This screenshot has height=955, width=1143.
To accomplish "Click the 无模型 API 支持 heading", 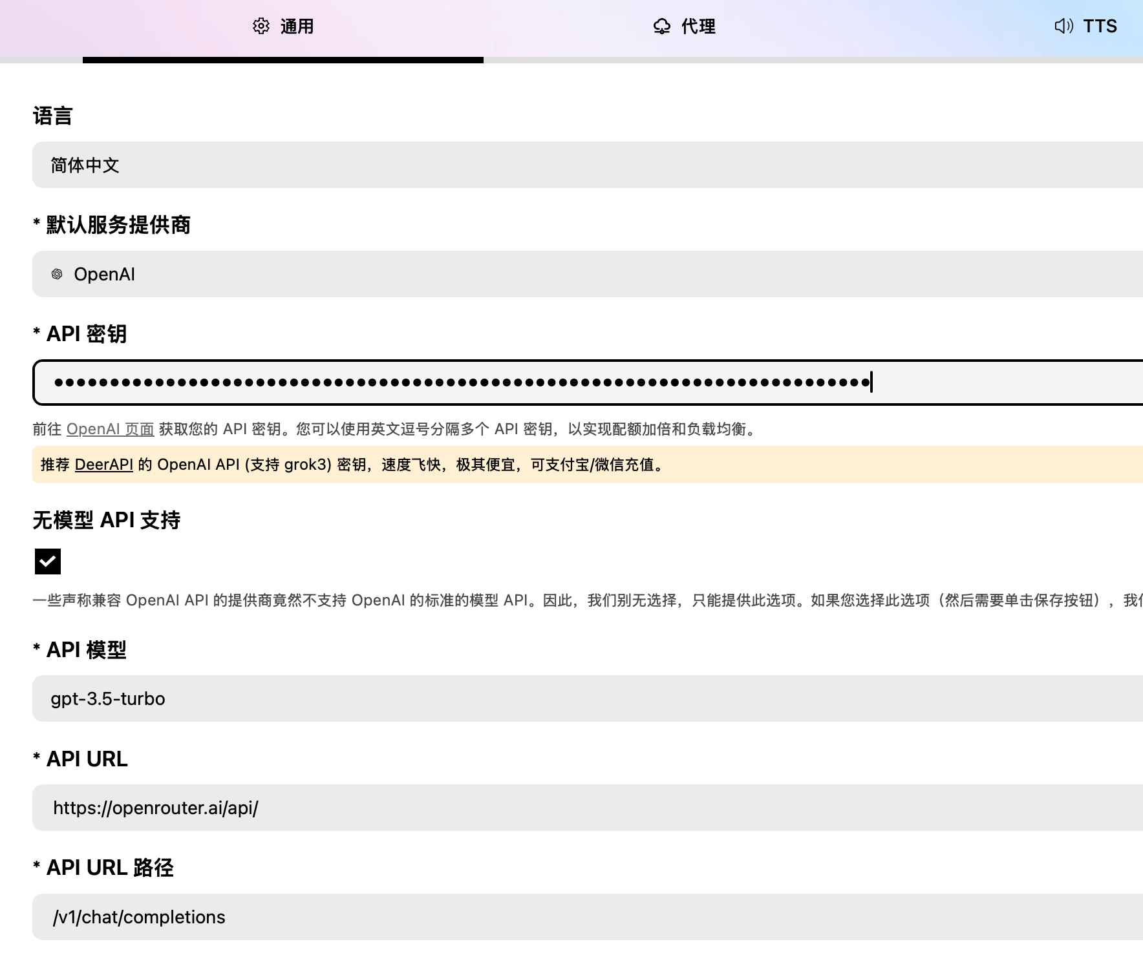I will tap(107, 520).
